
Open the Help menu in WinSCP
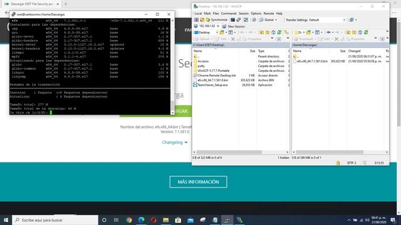pyautogui.click(x=279, y=14)
